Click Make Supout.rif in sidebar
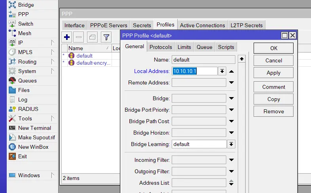This screenshot has width=311, height=193. click(36, 137)
